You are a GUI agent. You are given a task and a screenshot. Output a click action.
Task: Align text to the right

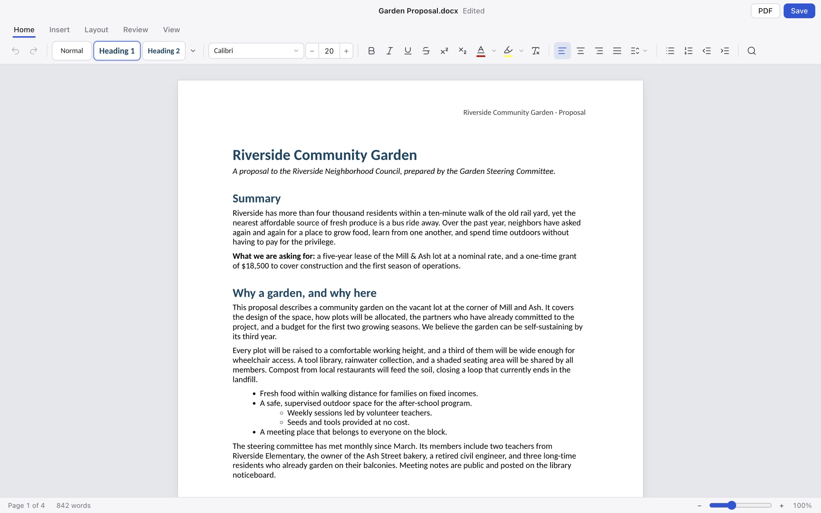599,51
